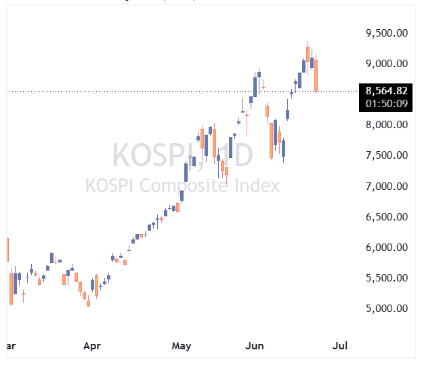The width and height of the screenshot is (422, 371).
Task: Click the 7,000.00 price axis label
Action: (x=387, y=186)
